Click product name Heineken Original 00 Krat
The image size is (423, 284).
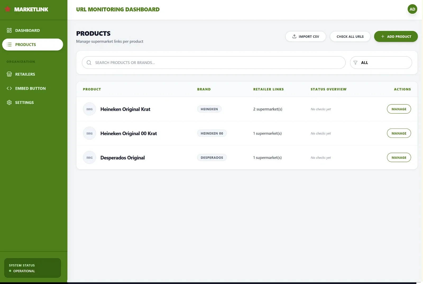[129, 134]
